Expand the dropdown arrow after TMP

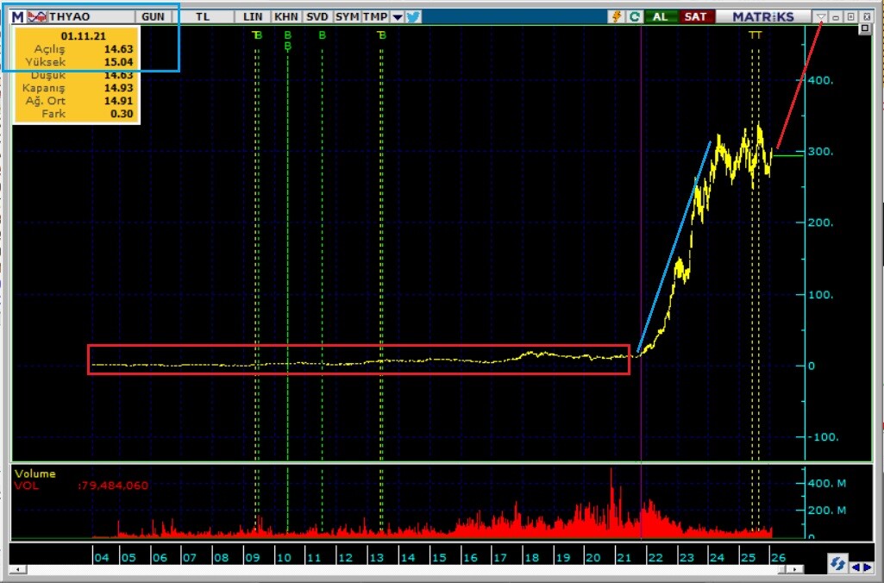[x=397, y=16]
